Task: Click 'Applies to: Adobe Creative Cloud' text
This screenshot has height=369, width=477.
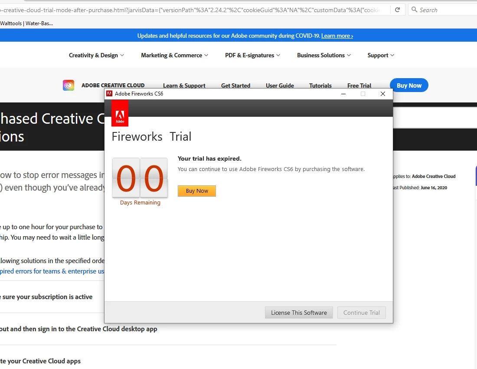Action: click(424, 176)
